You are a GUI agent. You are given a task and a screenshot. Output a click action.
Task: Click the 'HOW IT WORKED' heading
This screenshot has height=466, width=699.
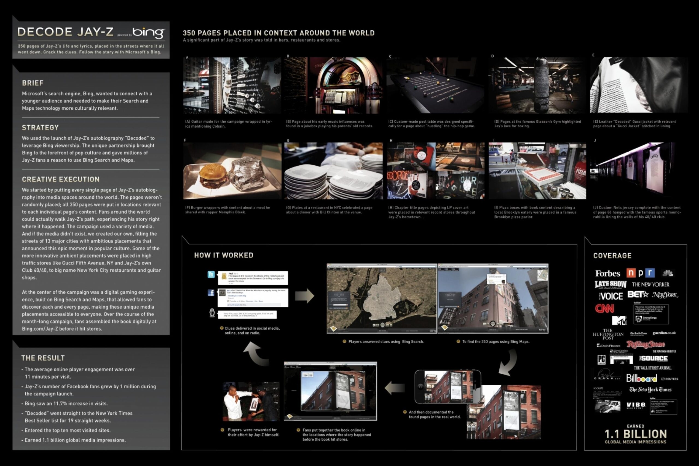[224, 255]
